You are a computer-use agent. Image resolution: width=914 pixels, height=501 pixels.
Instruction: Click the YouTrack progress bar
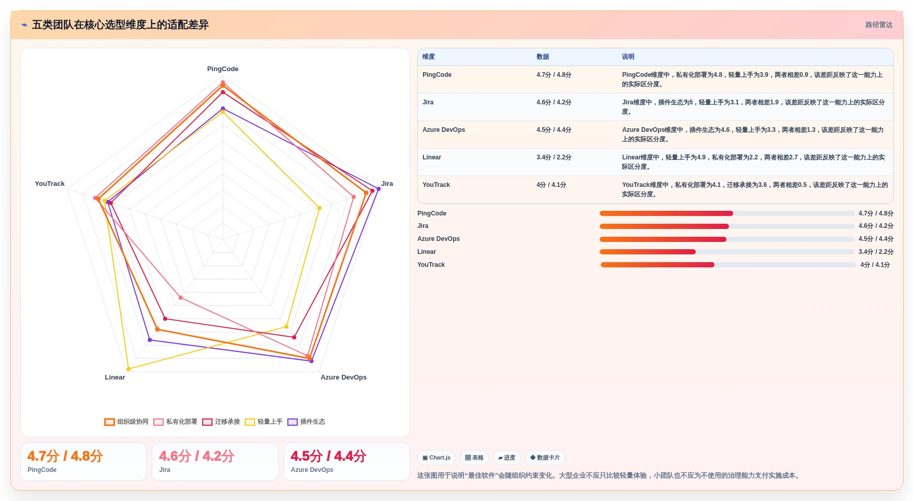728,265
